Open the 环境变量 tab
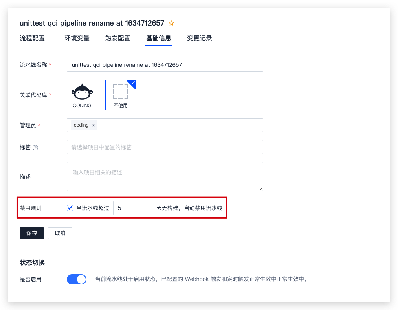Viewport: 398px width, 310px height. (x=77, y=38)
